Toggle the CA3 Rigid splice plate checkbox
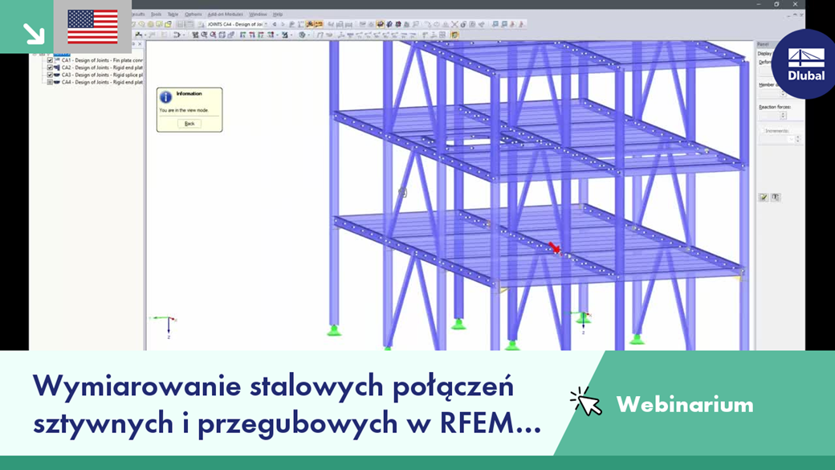Viewport: 835px width, 470px height. (x=50, y=76)
